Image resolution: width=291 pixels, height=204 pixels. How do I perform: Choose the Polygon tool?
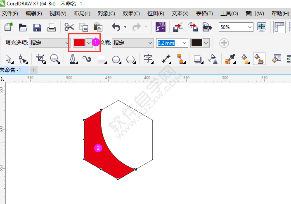point(130,60)
